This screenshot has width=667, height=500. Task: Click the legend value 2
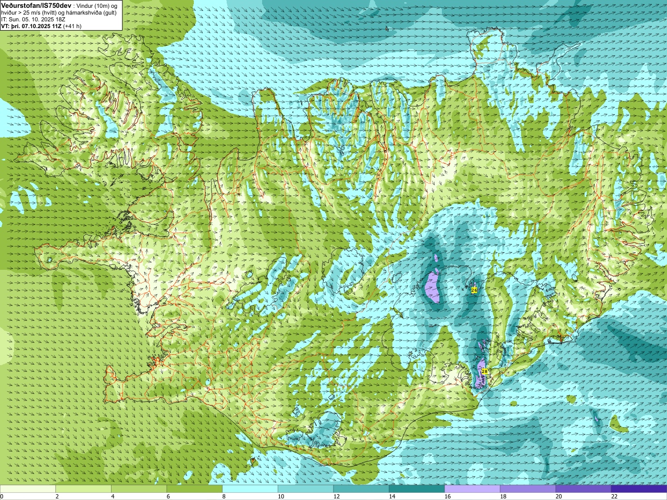(57, 496)
